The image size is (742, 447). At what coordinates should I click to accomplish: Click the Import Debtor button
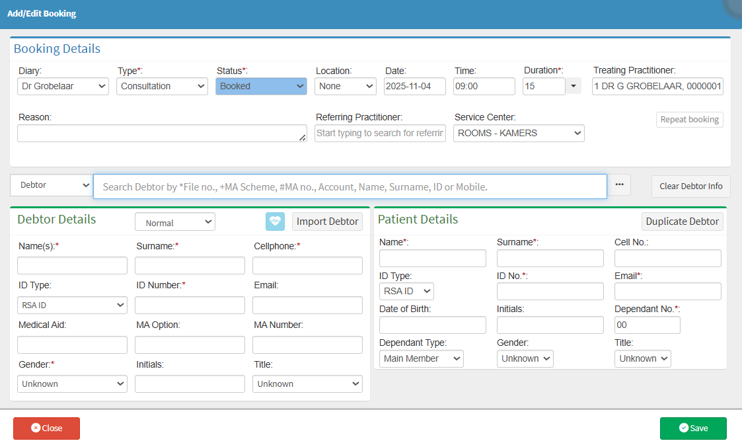[327, 222]
